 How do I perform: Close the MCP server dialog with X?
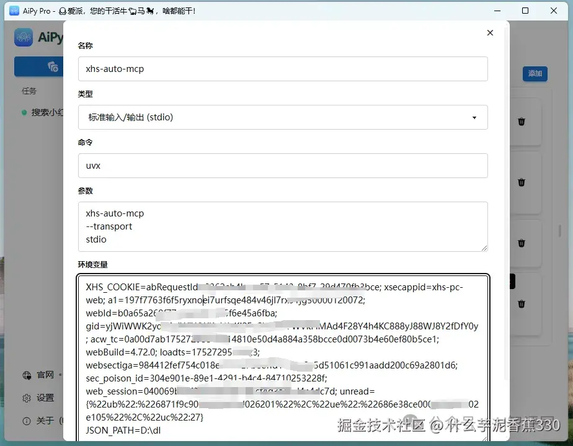click(490, 32)
